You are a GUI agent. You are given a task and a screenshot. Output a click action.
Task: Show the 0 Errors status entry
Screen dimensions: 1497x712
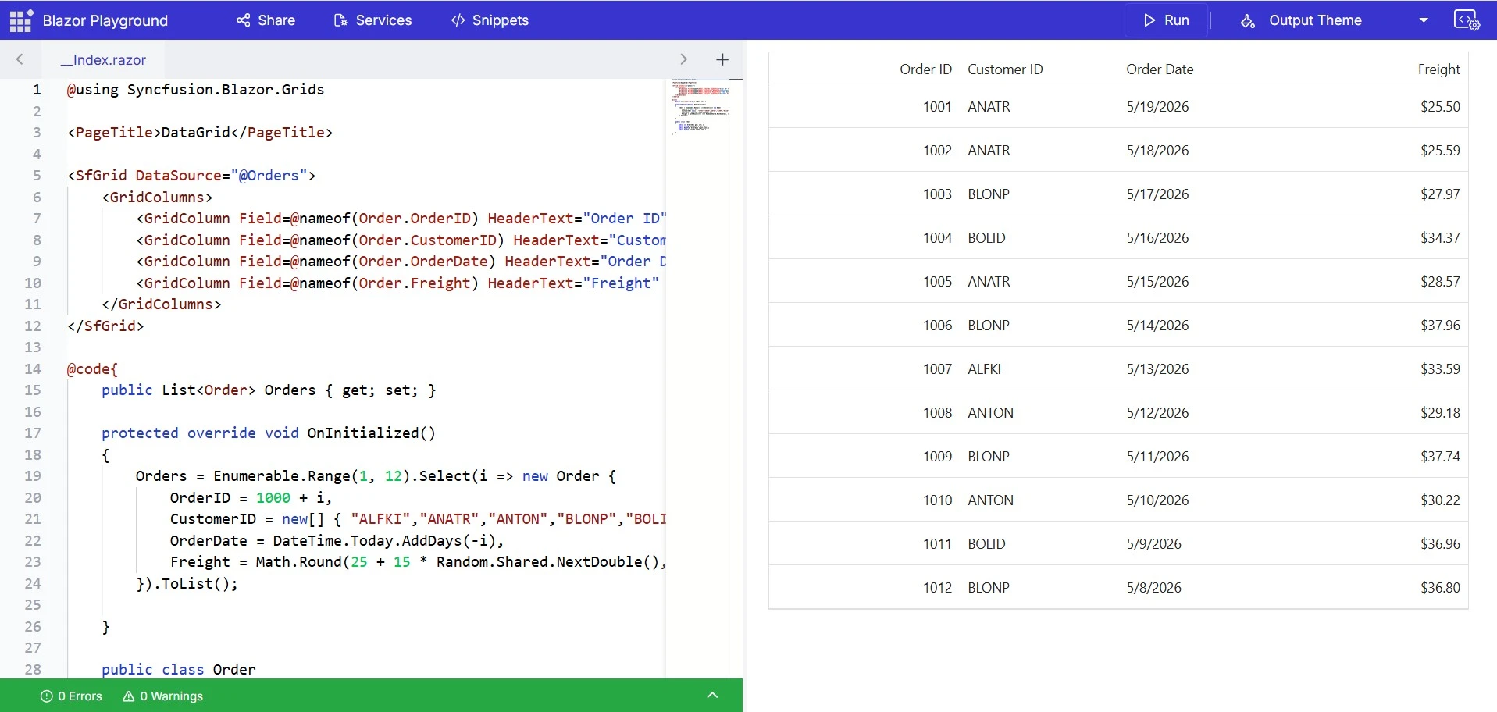(x=71, y=696)
